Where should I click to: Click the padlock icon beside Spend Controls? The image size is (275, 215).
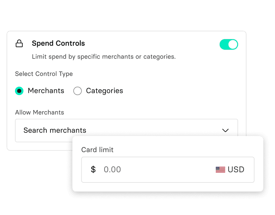19,44
